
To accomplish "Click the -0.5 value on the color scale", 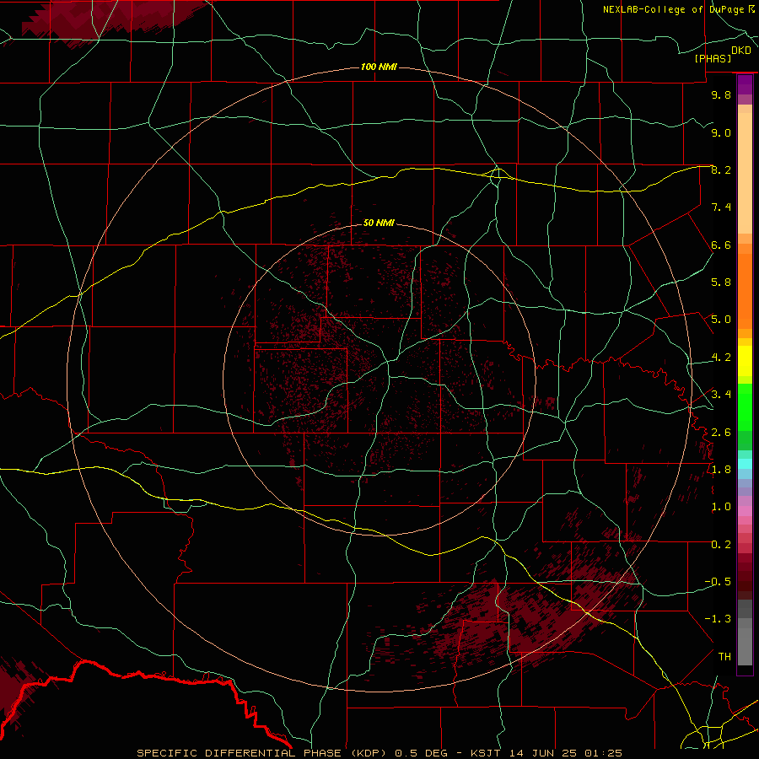I will point(718,582).
